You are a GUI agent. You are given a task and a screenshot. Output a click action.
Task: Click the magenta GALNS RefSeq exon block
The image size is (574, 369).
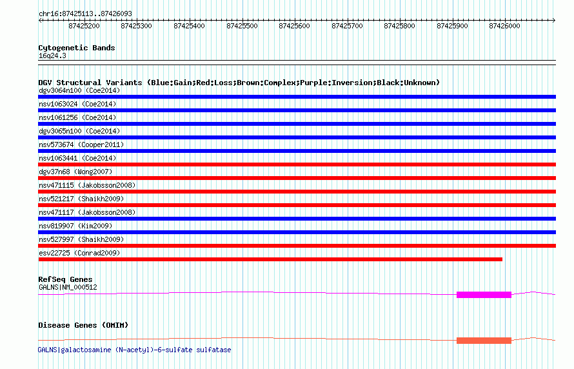484,295
